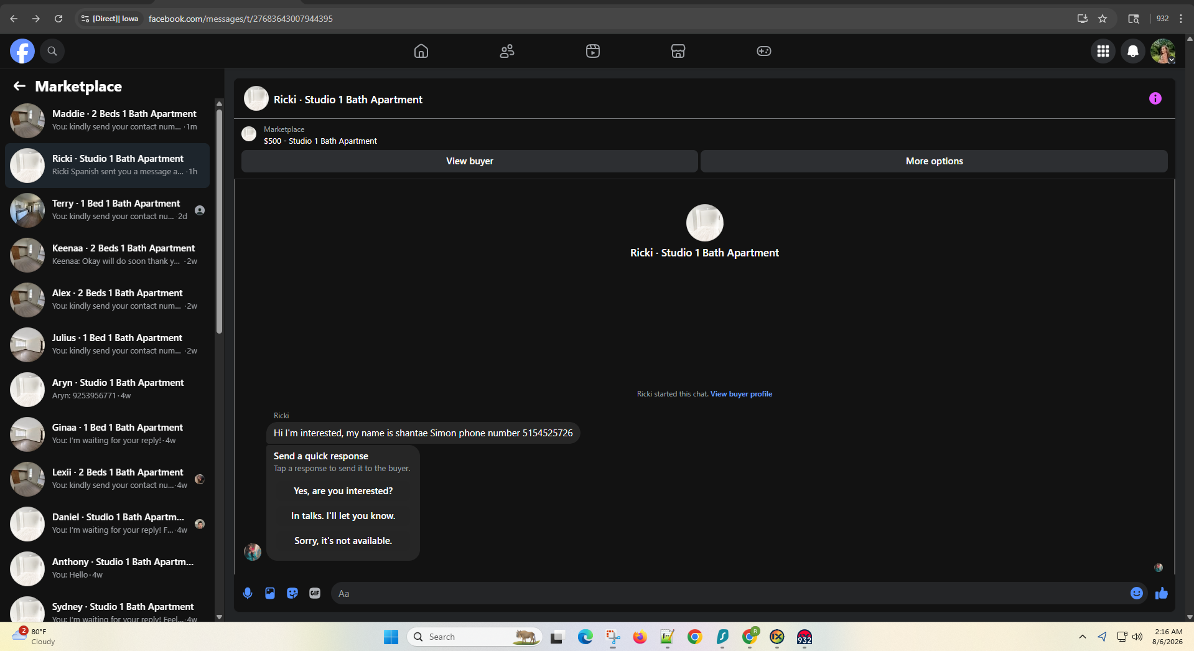Open the sticker picker icon
The width and height of the screenshot is (1194, 651).
click(x=292, y=593)
